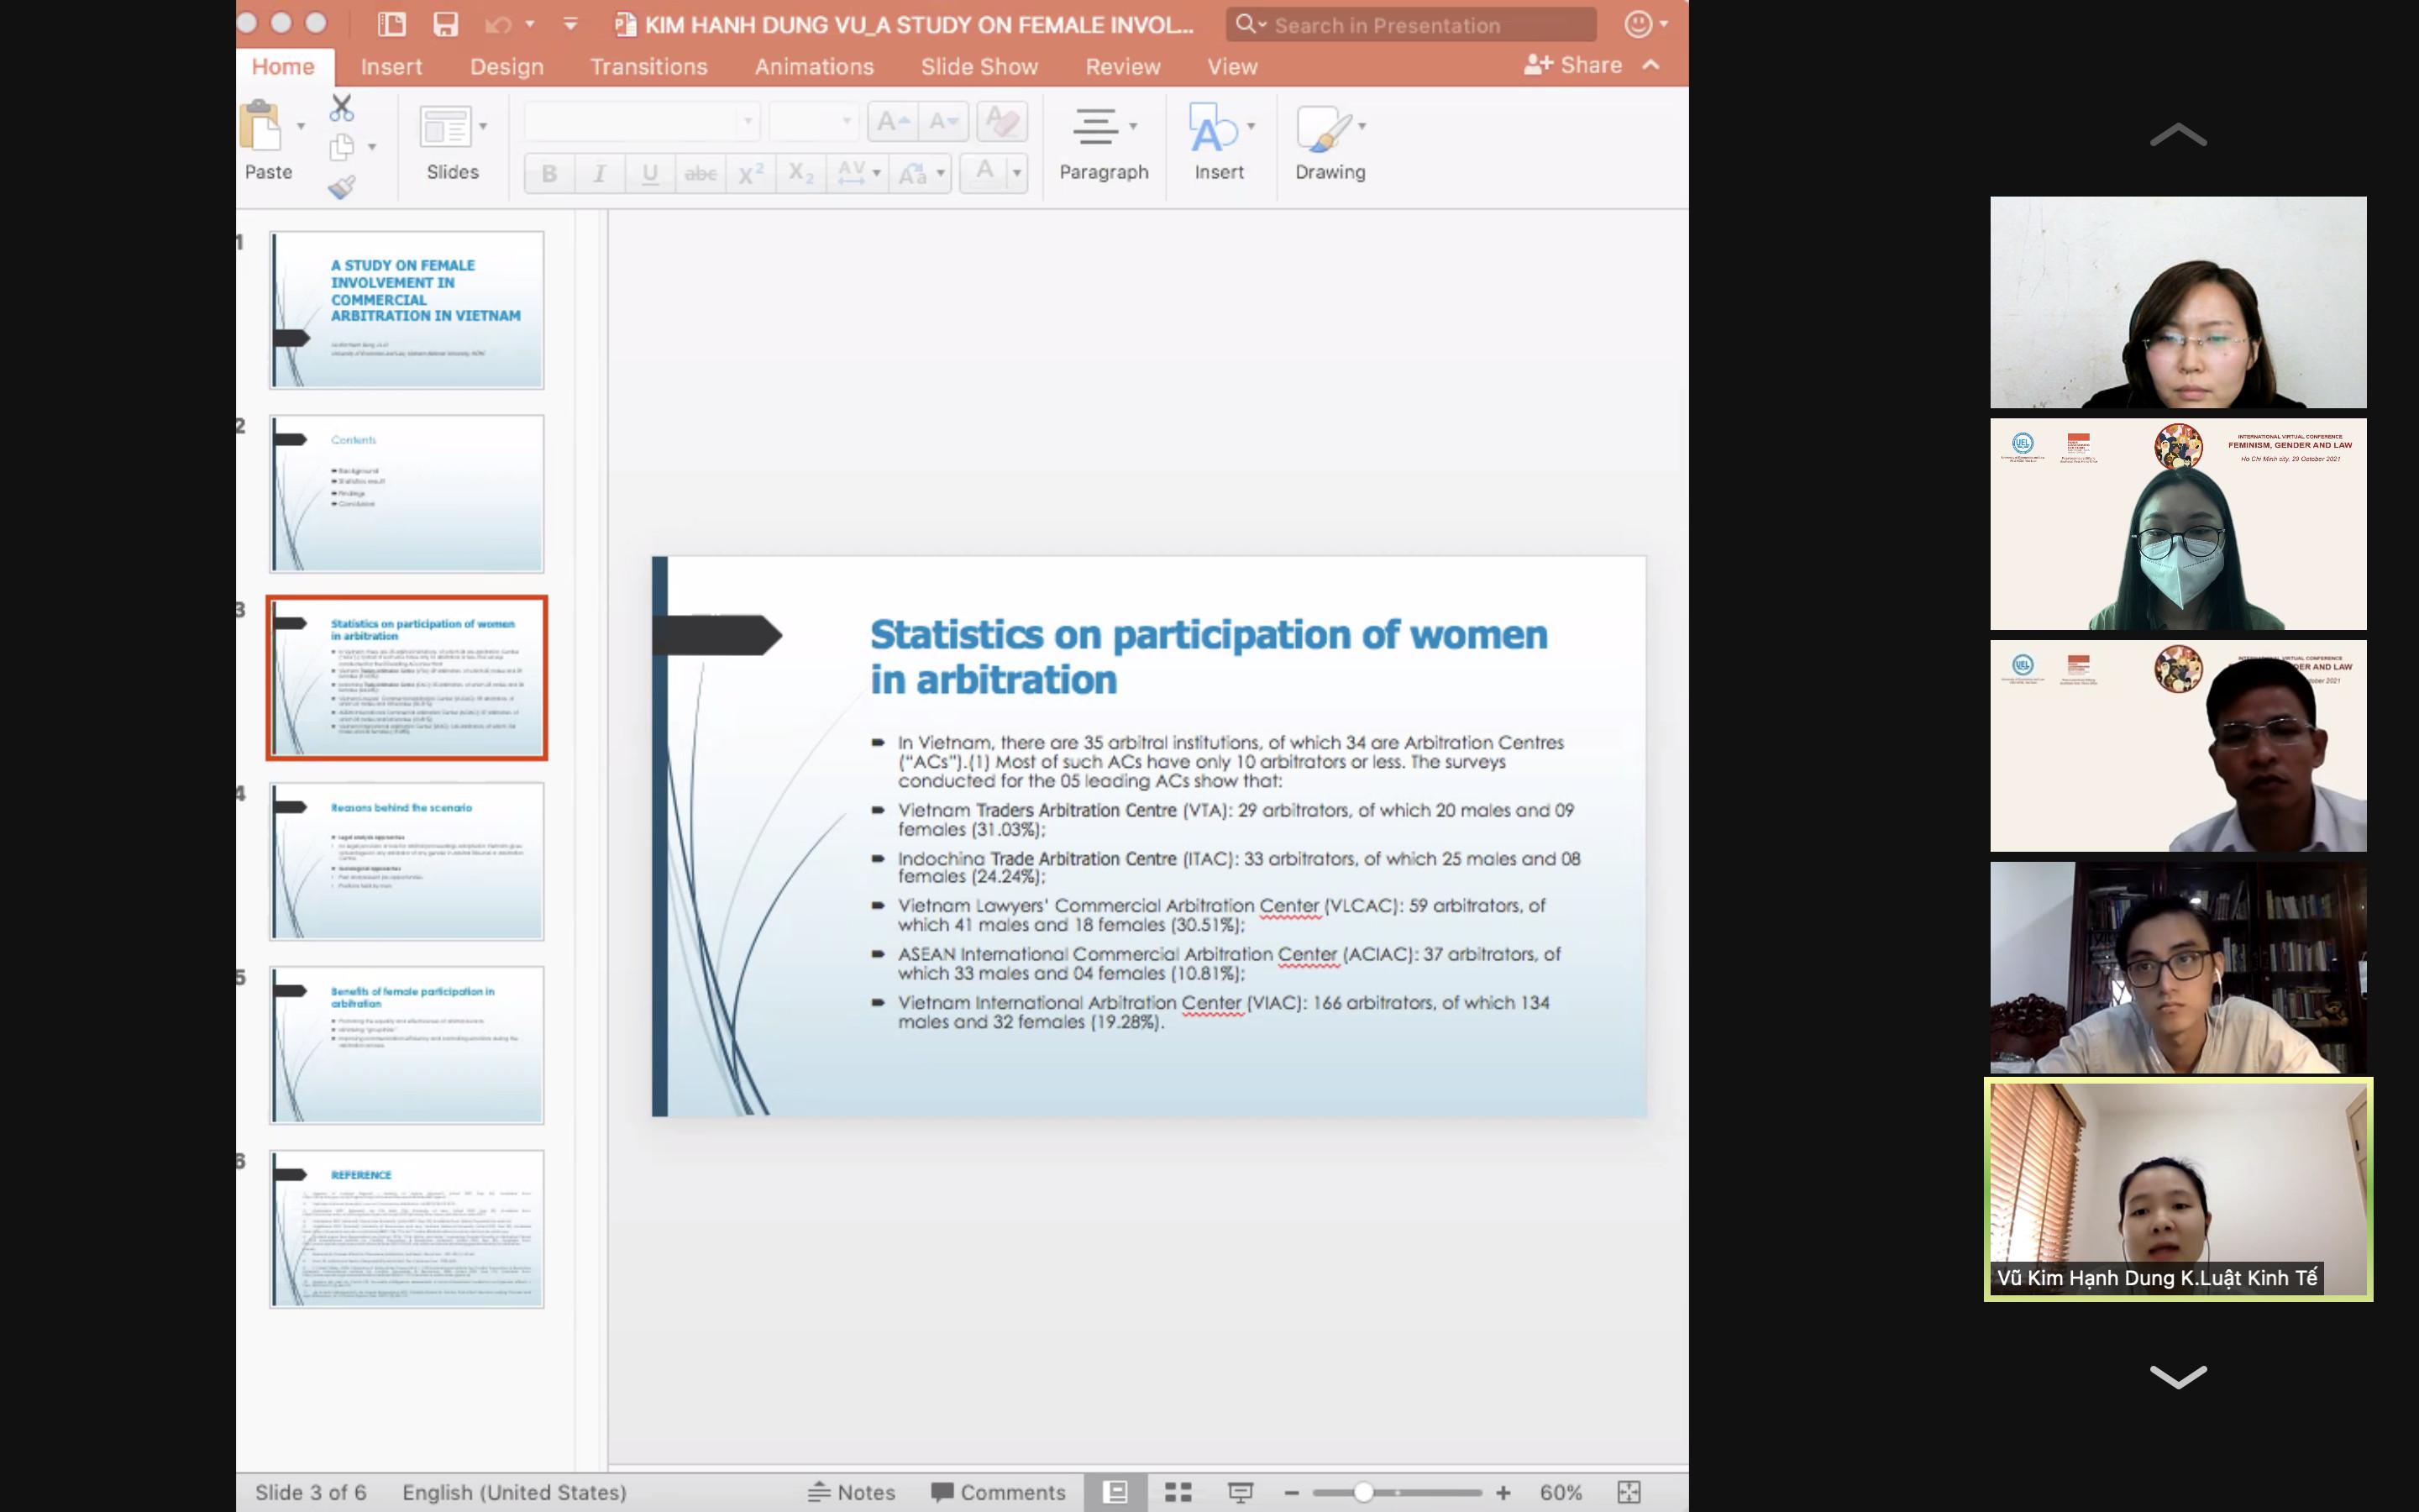Click the Format Painter brush icon
This screenshot has height=1512, width=2419.
(x=342, y=187)
